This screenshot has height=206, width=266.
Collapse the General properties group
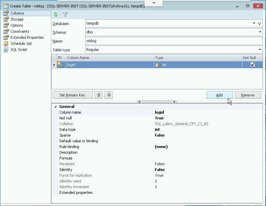[55, 107]
